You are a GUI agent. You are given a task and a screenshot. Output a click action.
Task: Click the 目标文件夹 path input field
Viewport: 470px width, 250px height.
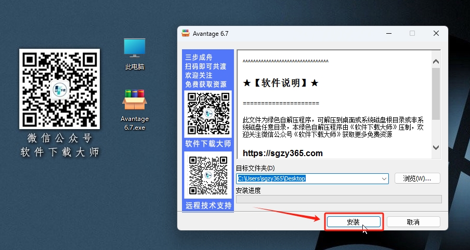312,178
